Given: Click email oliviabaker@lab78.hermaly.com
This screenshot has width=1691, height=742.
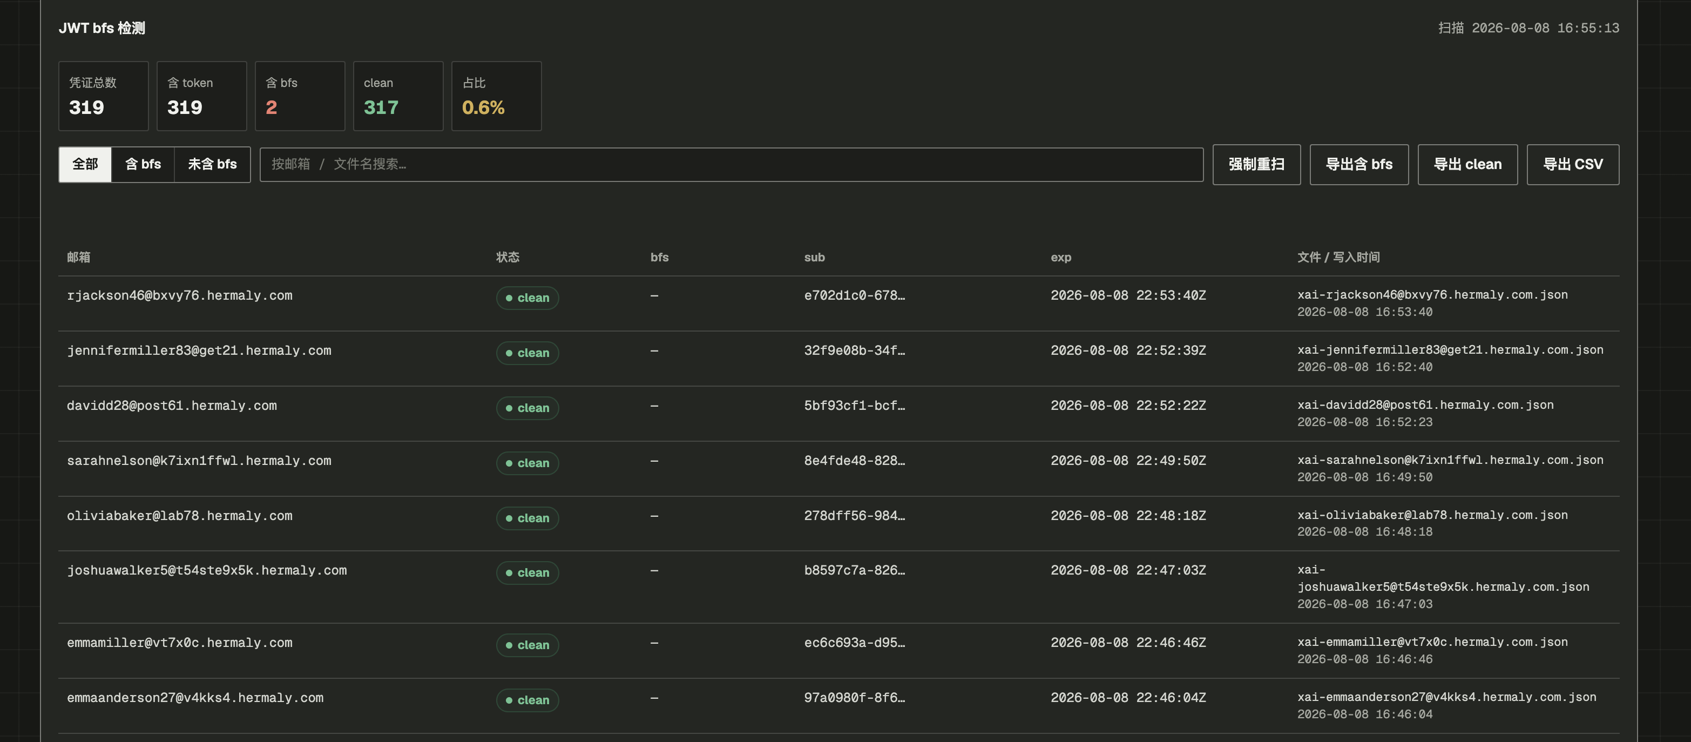Looking at the screenshot, I should [180, 516].
